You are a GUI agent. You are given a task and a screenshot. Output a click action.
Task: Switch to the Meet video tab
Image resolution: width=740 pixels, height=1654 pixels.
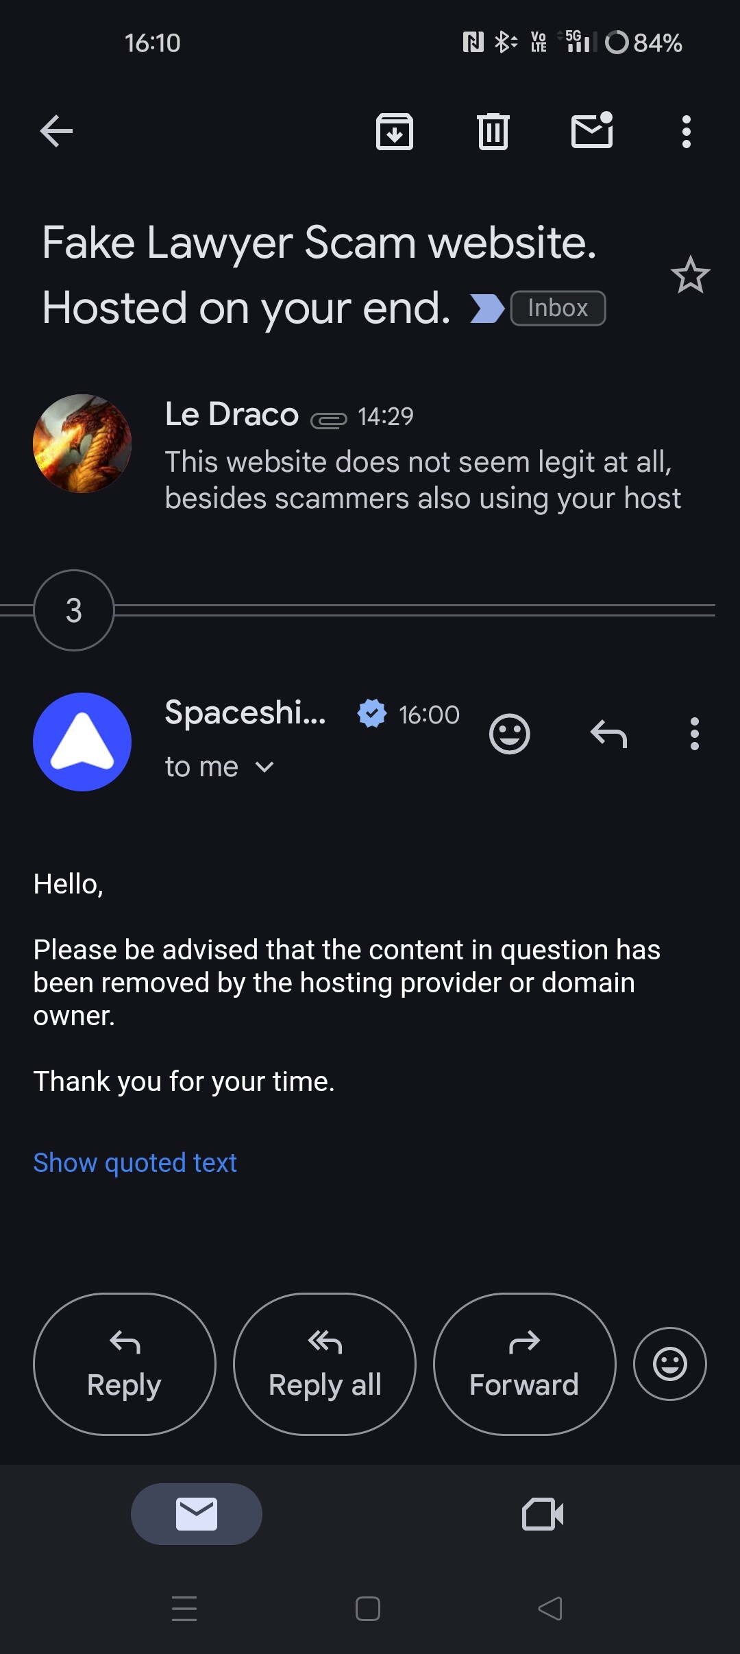tap(543, 1514)
